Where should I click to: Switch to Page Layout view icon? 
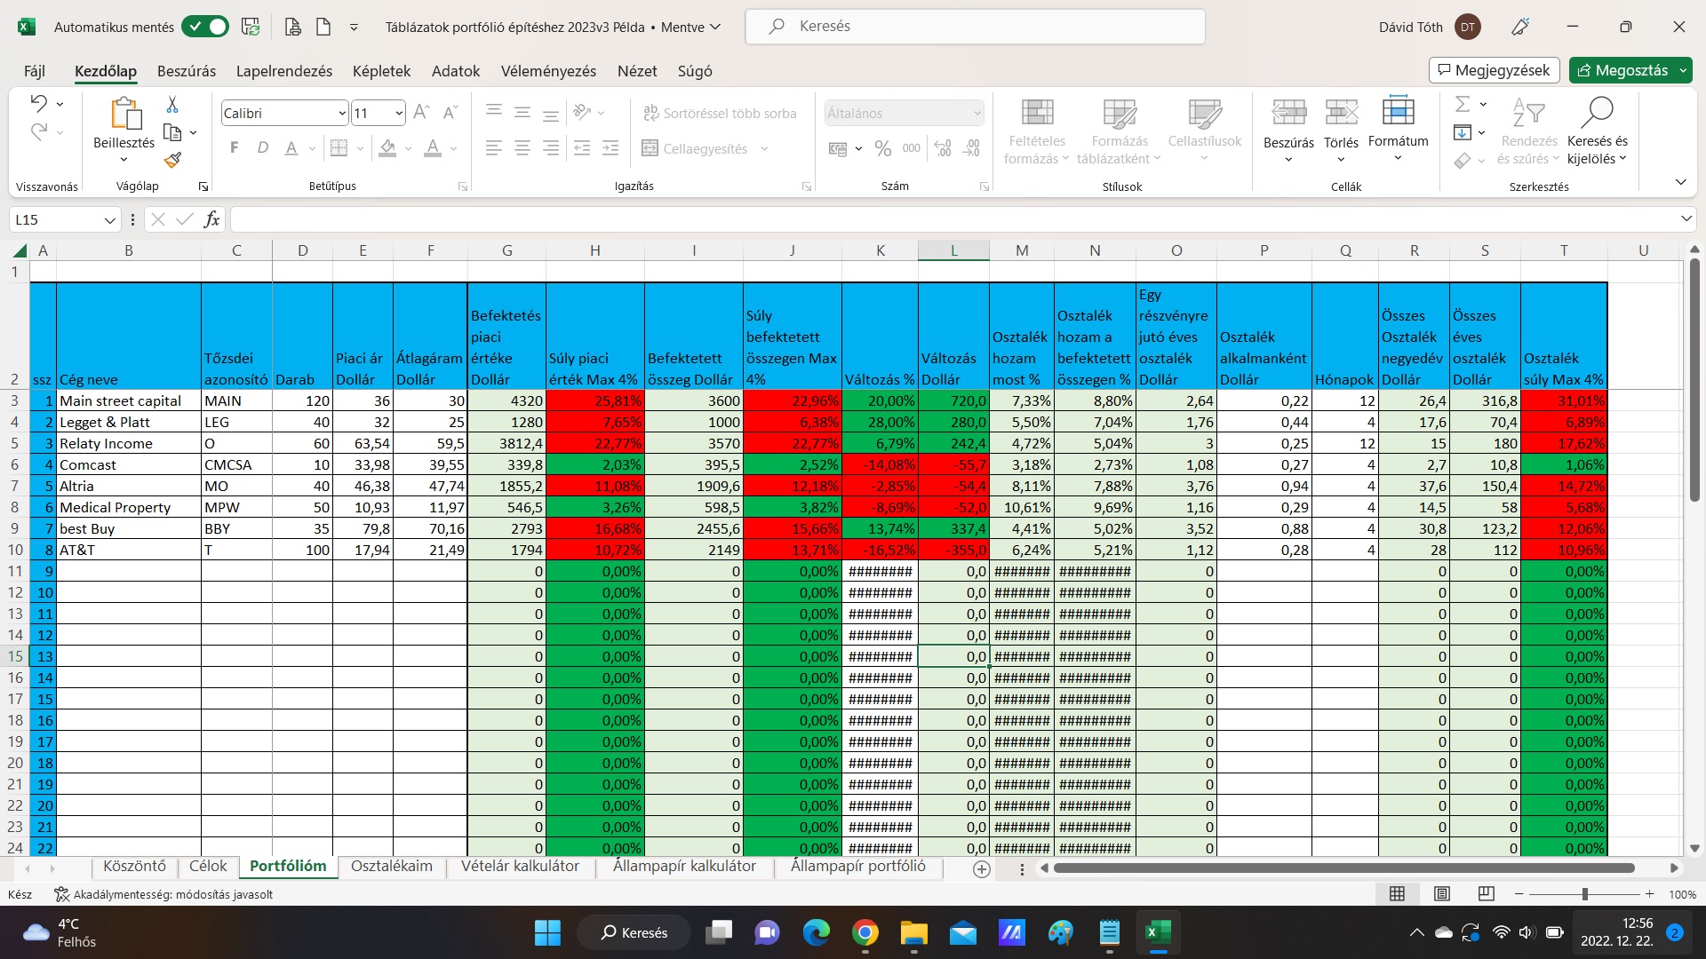point(1442,893)
